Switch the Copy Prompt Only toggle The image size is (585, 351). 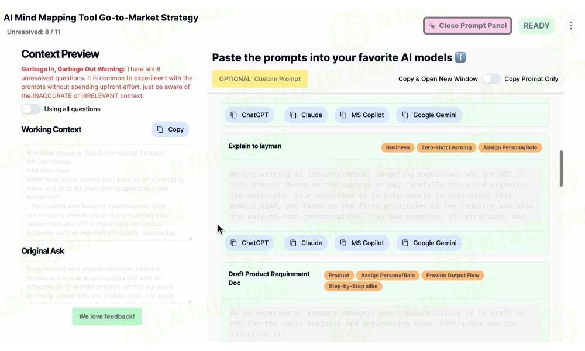point(491,79)
